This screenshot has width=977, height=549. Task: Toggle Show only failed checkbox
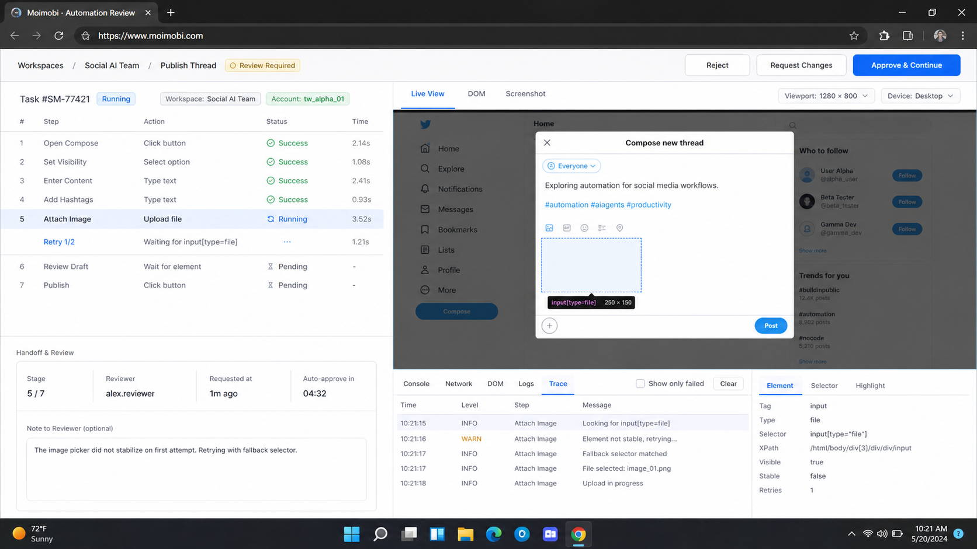point(640,384)
